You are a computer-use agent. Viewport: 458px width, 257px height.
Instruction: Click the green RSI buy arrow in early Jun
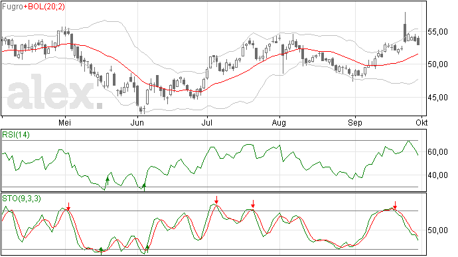pos(144,187)
